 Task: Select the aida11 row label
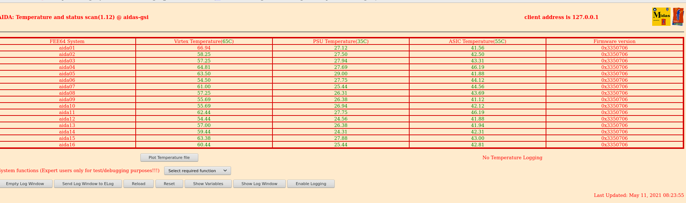(67, 112)
